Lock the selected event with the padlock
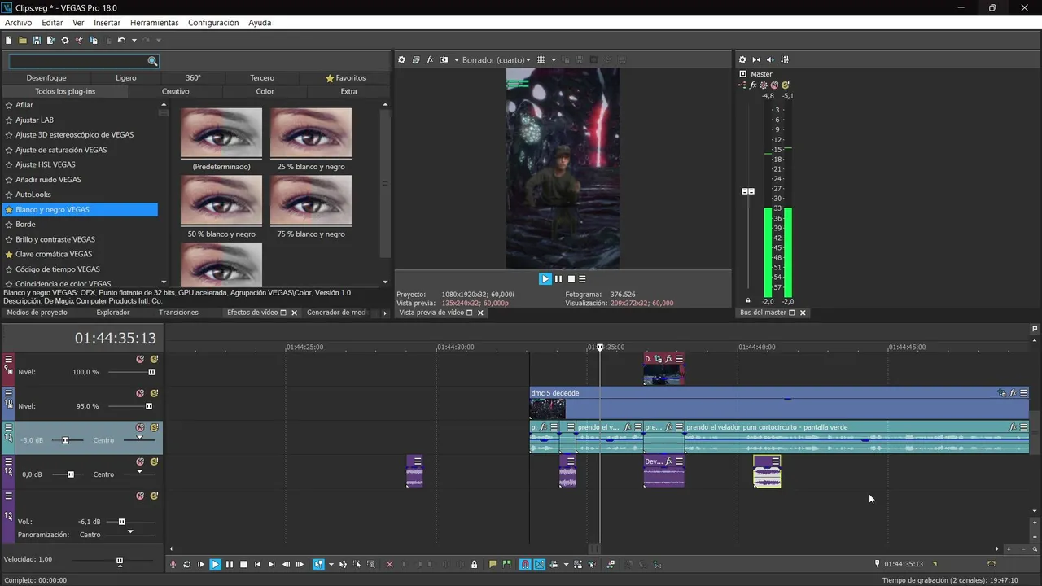The image size is (1042, 586). click(x=474, y=564)
